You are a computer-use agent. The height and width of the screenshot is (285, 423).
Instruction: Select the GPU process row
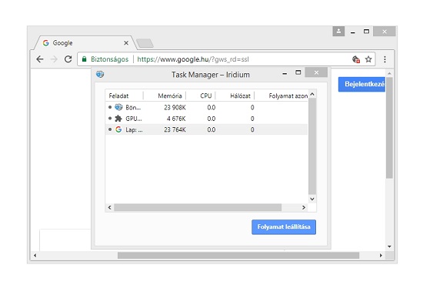(x=206, y=119)
